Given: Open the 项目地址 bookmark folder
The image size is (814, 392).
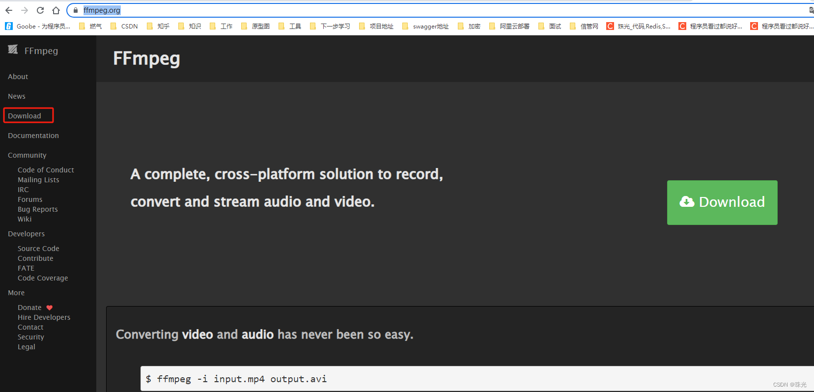Looking at the screenshot, I should pos(376,26).
